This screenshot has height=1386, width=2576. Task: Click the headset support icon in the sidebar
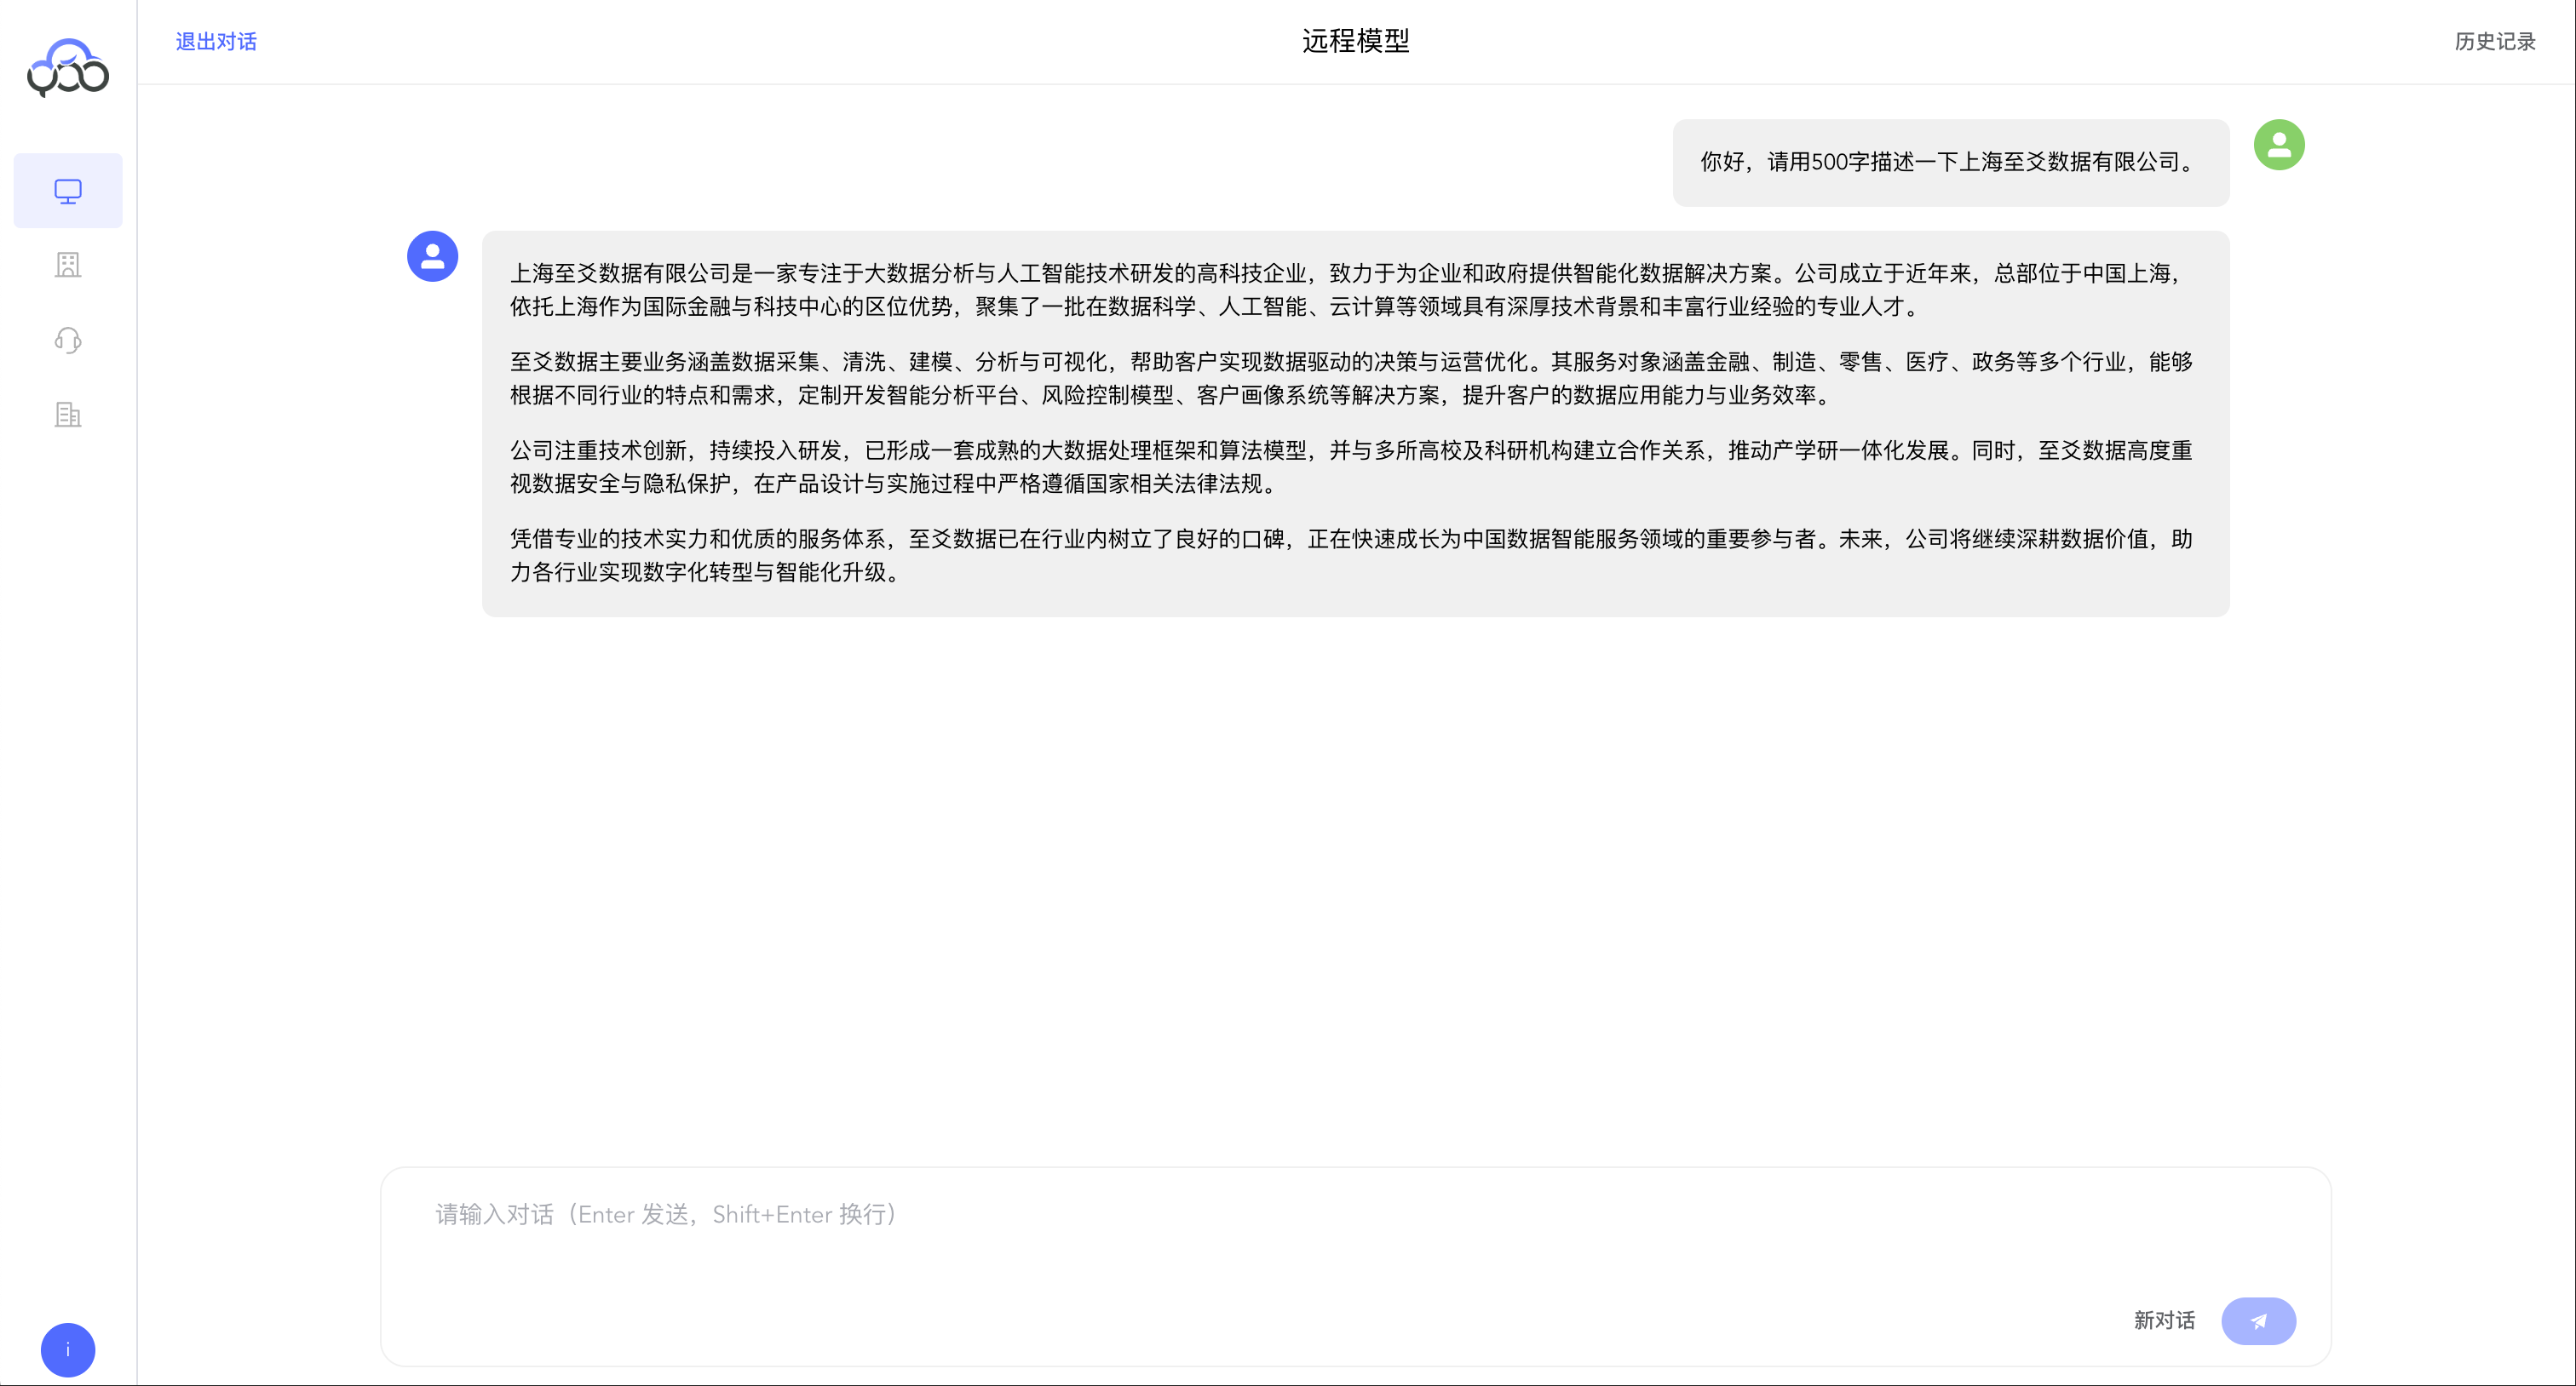(67, 340)
